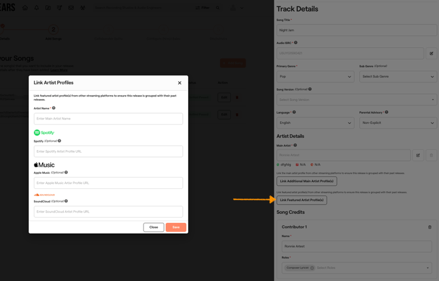Open the Song Version selector

(x=356, y=100)
